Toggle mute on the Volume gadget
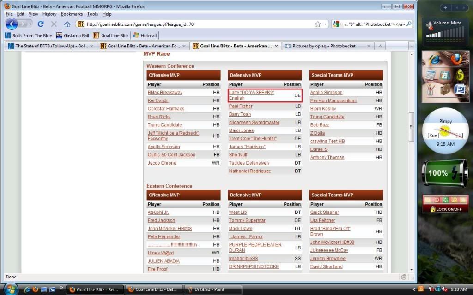 tap(429, 25)
